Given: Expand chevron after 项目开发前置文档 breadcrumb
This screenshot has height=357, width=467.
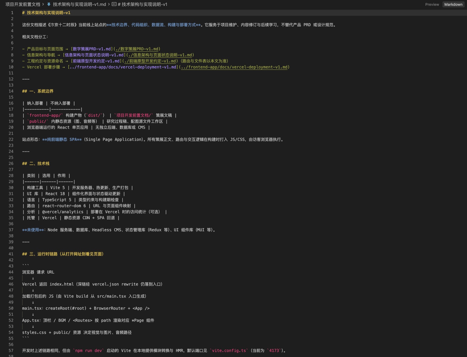Looking at the screenshot, I should tap(43, 4).
